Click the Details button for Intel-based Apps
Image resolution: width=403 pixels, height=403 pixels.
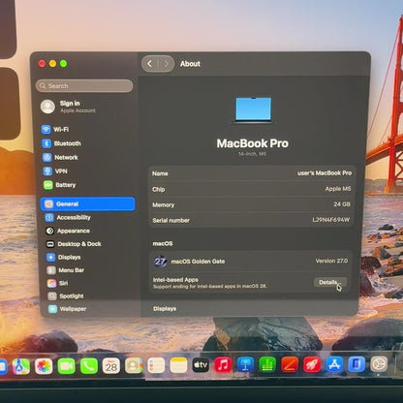[x=330, y=282]
